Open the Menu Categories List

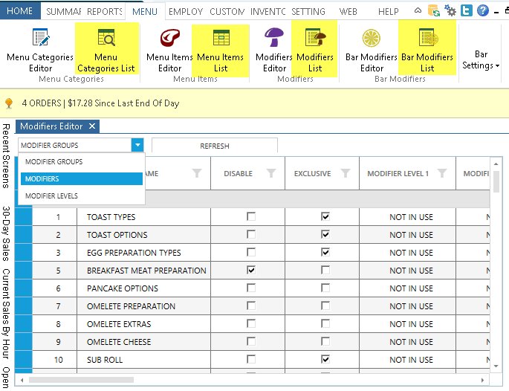coord(106,50)
